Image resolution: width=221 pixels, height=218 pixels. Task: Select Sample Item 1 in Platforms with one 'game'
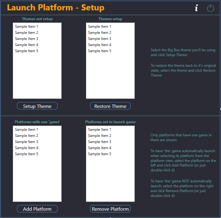click(x=27, y=130)
